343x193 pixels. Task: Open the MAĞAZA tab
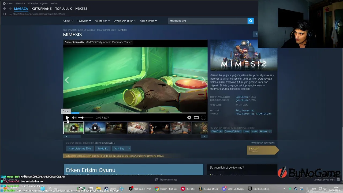(x=21, y=9)
